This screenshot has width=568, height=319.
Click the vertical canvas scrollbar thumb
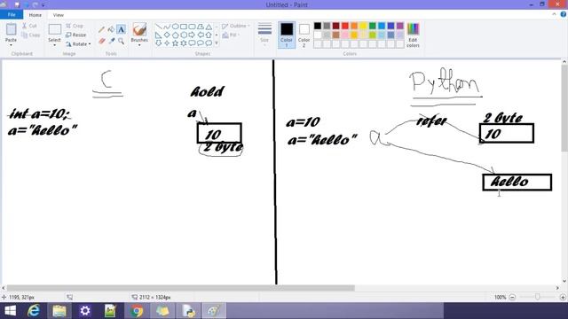(564, 108)
